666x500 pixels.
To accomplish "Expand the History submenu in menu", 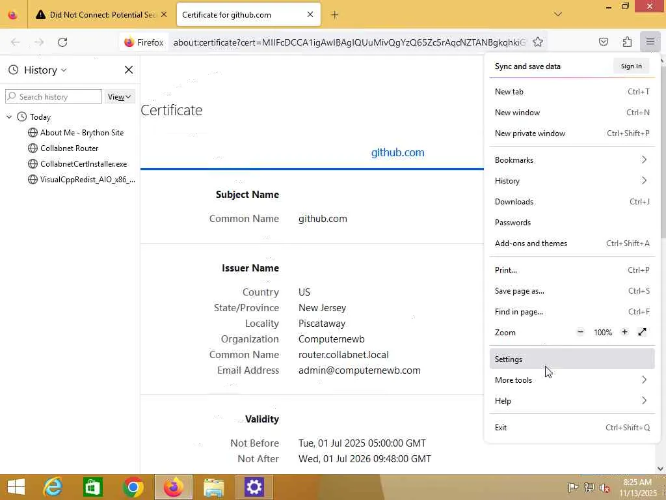I will coord(572,181).
